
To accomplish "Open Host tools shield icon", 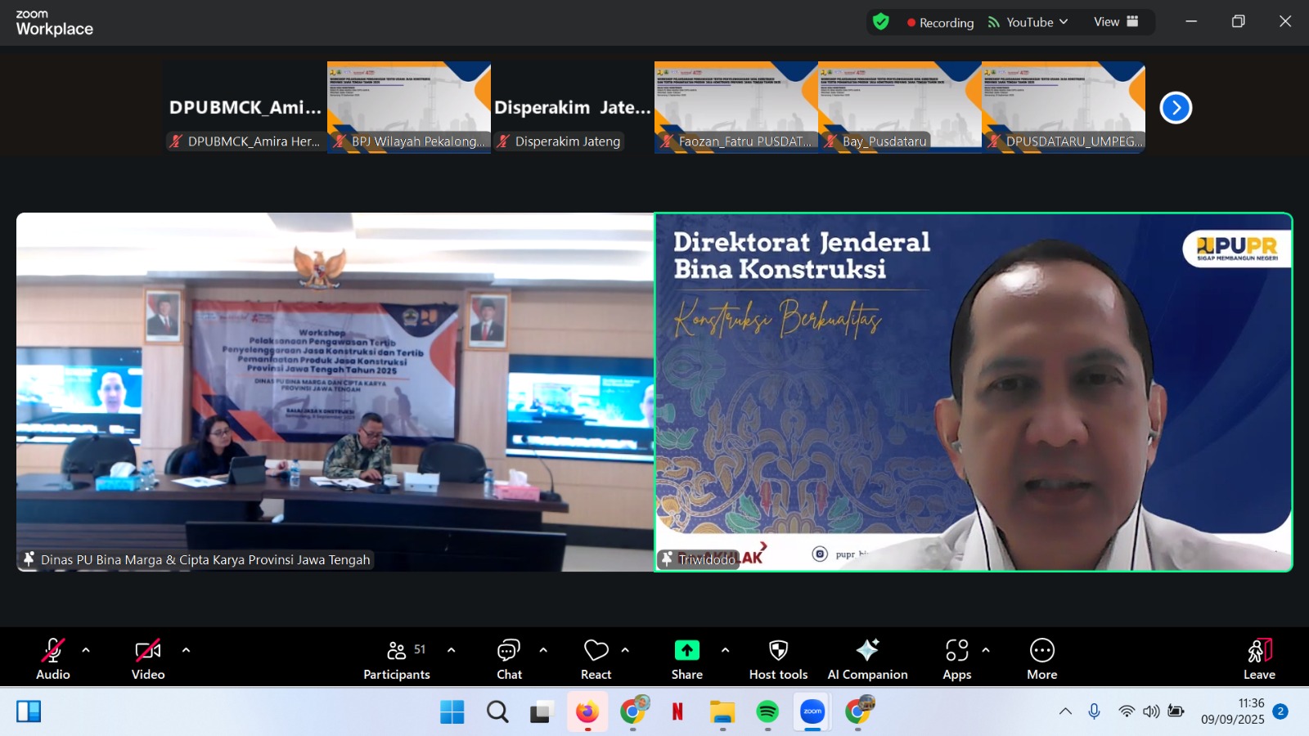I will [778, 659].
